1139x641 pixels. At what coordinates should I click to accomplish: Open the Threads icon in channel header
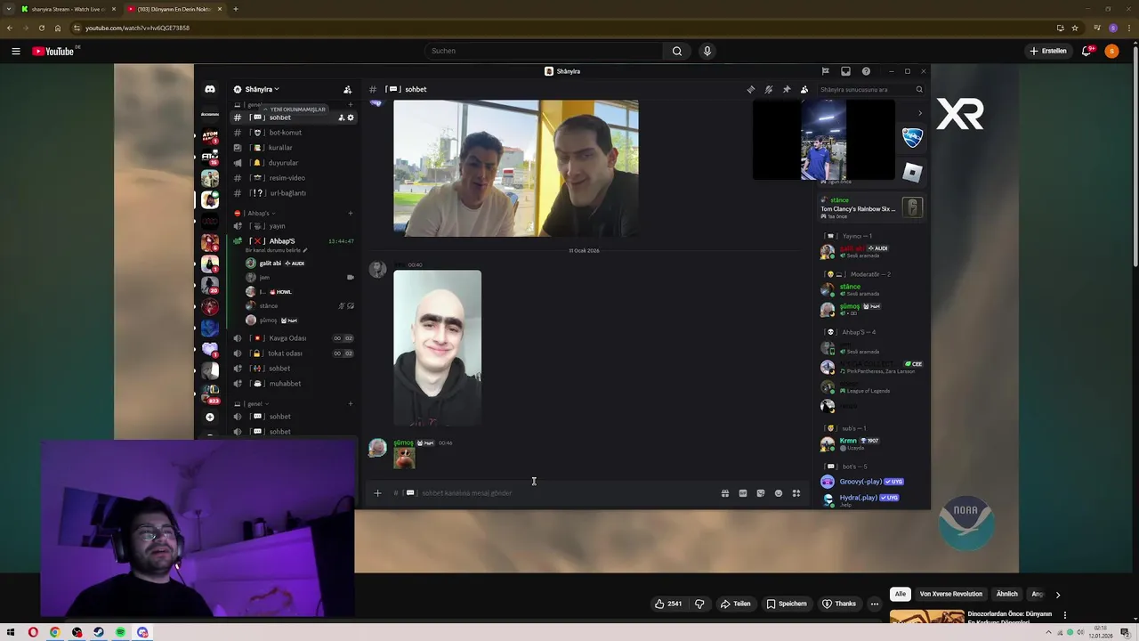(751, 89)
